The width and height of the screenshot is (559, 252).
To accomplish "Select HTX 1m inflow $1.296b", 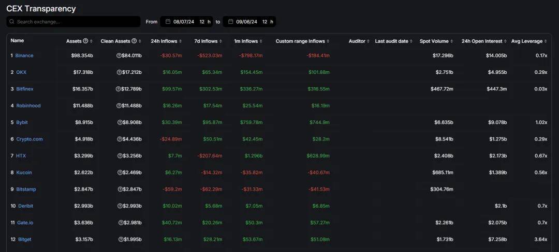I will [x=254, y=155].
